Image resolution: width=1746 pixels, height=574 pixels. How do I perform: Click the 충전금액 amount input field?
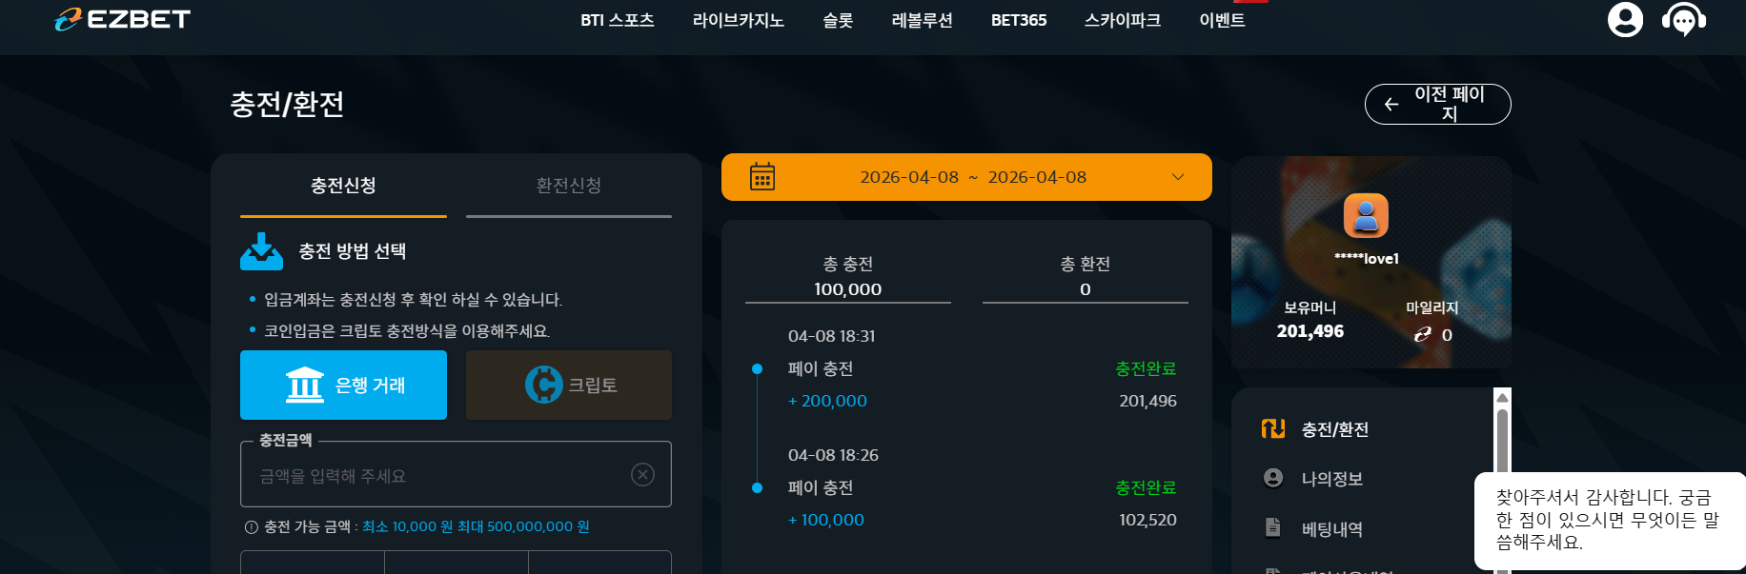coord(456,474)
